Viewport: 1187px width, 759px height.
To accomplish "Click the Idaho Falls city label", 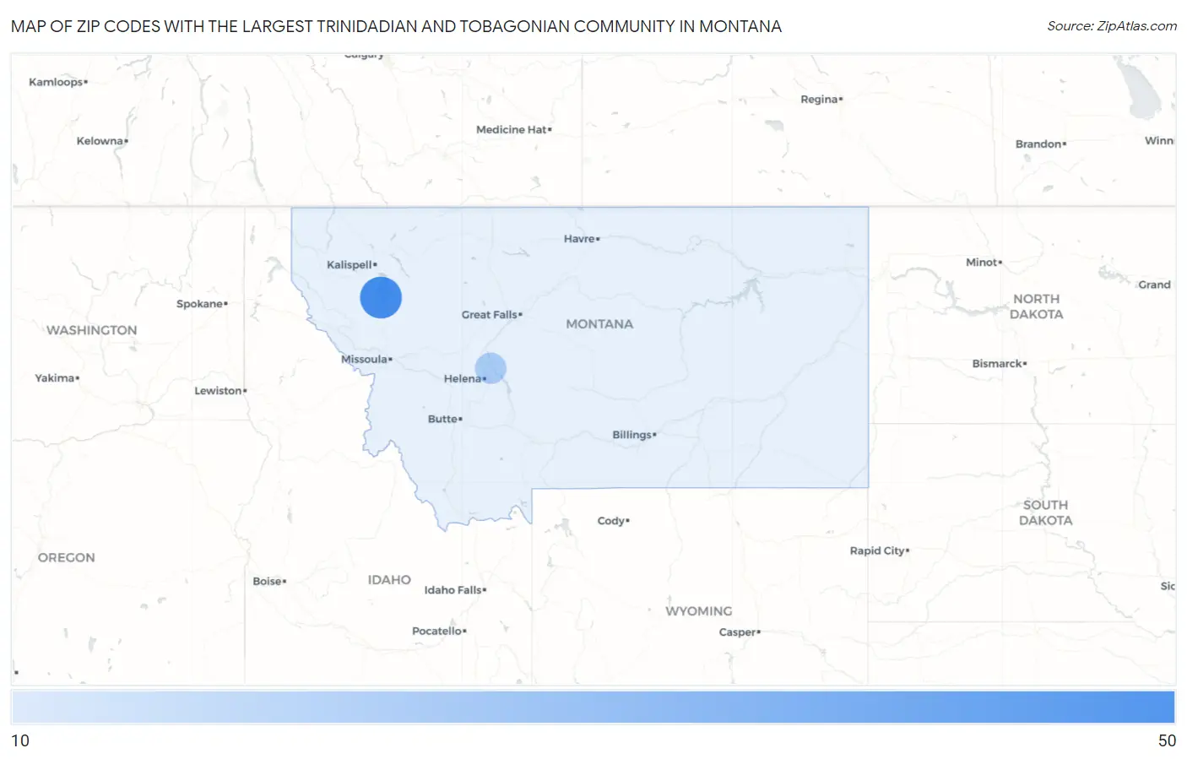I will point(455,590).
